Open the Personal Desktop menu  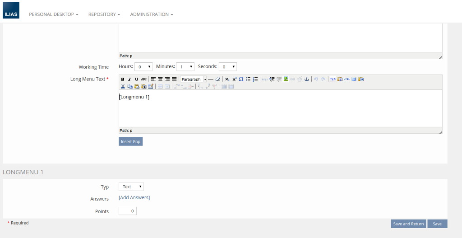54,14
